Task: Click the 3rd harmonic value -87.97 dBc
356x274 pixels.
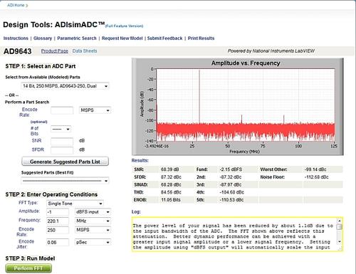Action: click(231, 184)
